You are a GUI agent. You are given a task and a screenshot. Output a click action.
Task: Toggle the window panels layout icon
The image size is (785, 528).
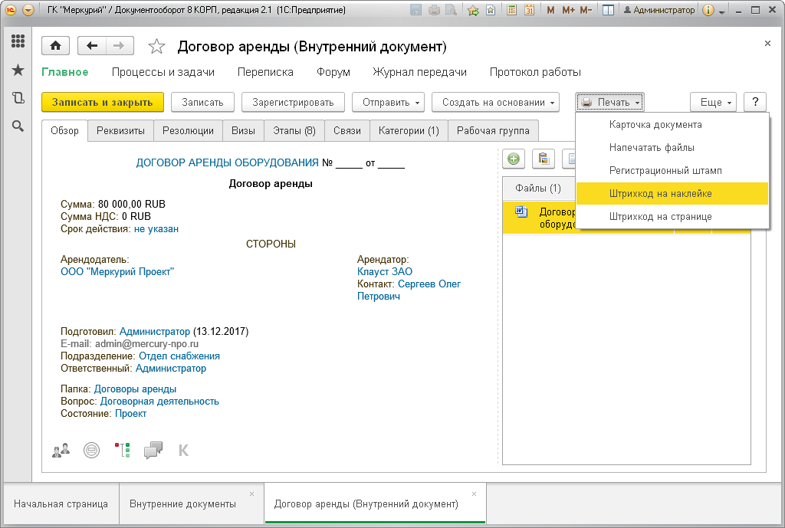(608, 10)
